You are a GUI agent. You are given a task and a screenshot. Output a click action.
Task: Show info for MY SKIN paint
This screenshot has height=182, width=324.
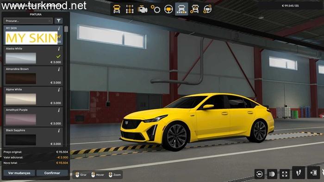click(59, 28)
